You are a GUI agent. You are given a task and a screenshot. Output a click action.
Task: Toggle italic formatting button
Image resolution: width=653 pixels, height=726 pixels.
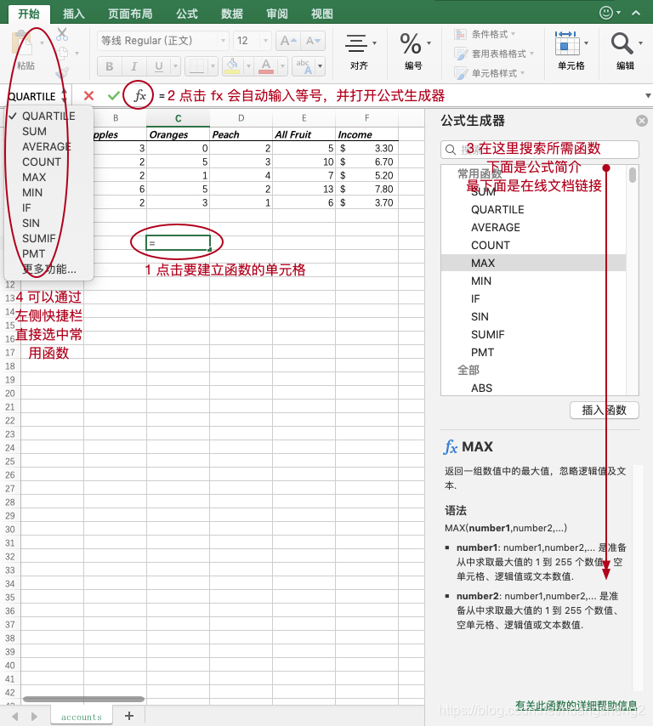click(133, 66)
